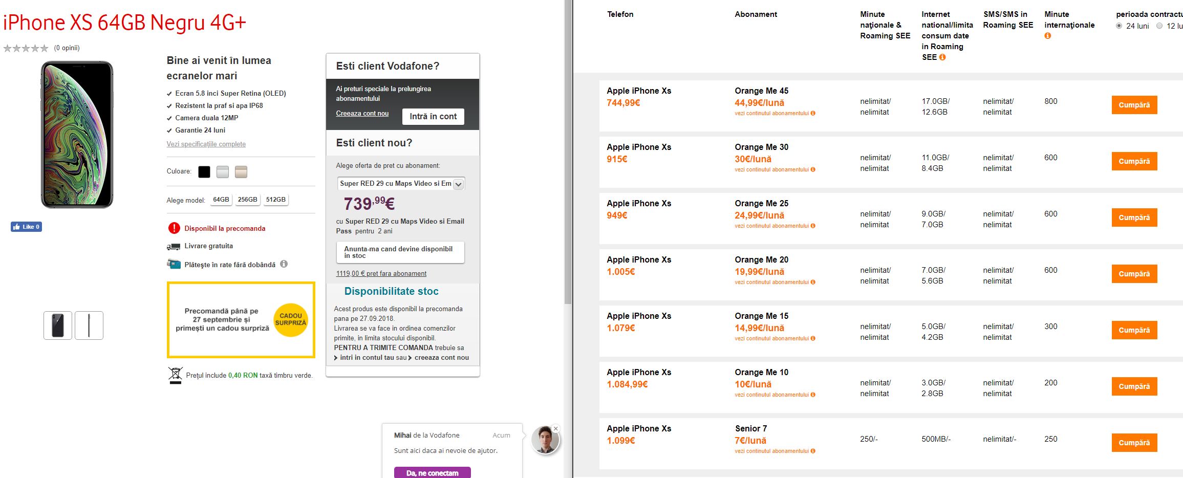Image resolution: width=1183 pixels, height=478 pixels.
Task: Click info icon under Minute internaționale header
Action: [x=1047, y=36]
